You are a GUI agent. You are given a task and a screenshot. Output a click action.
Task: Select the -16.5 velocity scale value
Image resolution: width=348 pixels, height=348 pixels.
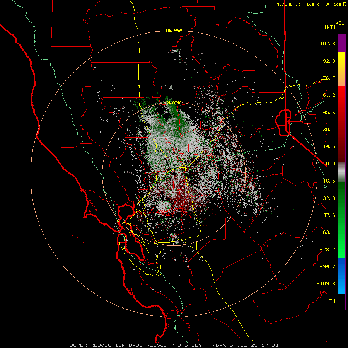coord(328,181)
